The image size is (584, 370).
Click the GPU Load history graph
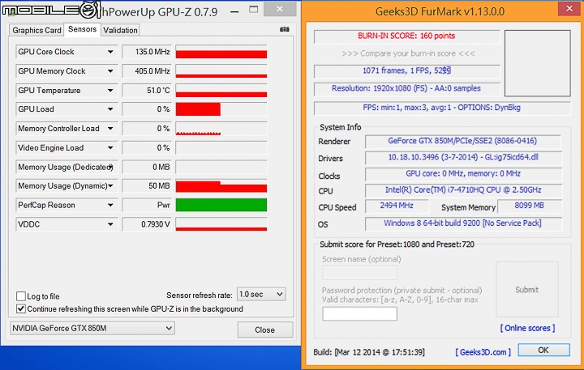[221, 109]
